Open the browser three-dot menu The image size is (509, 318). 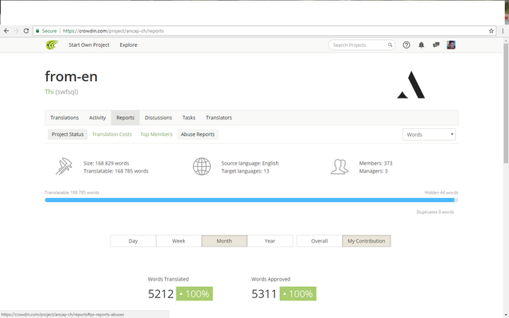503,31
